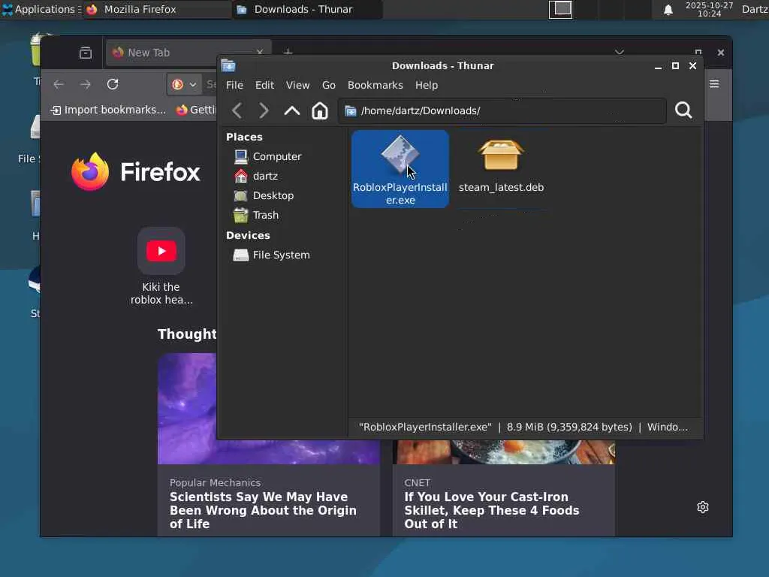
Task: Open Firefox tab overview icon
Action: 86,53
